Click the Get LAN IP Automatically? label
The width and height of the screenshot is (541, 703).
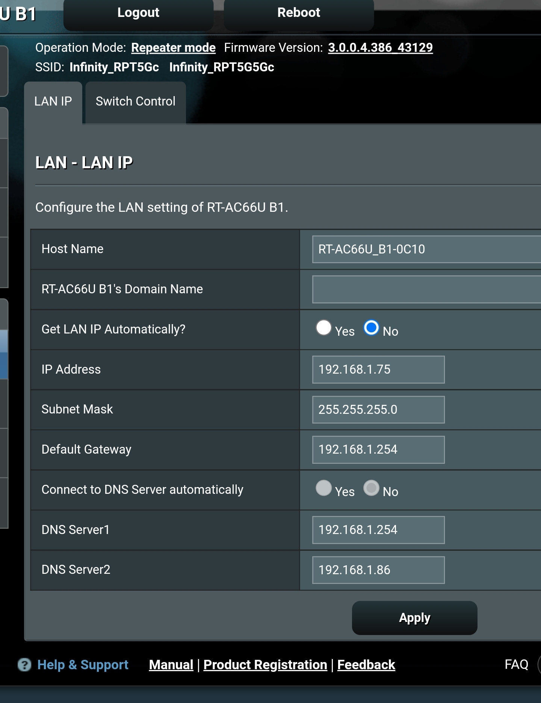(113, 329)
